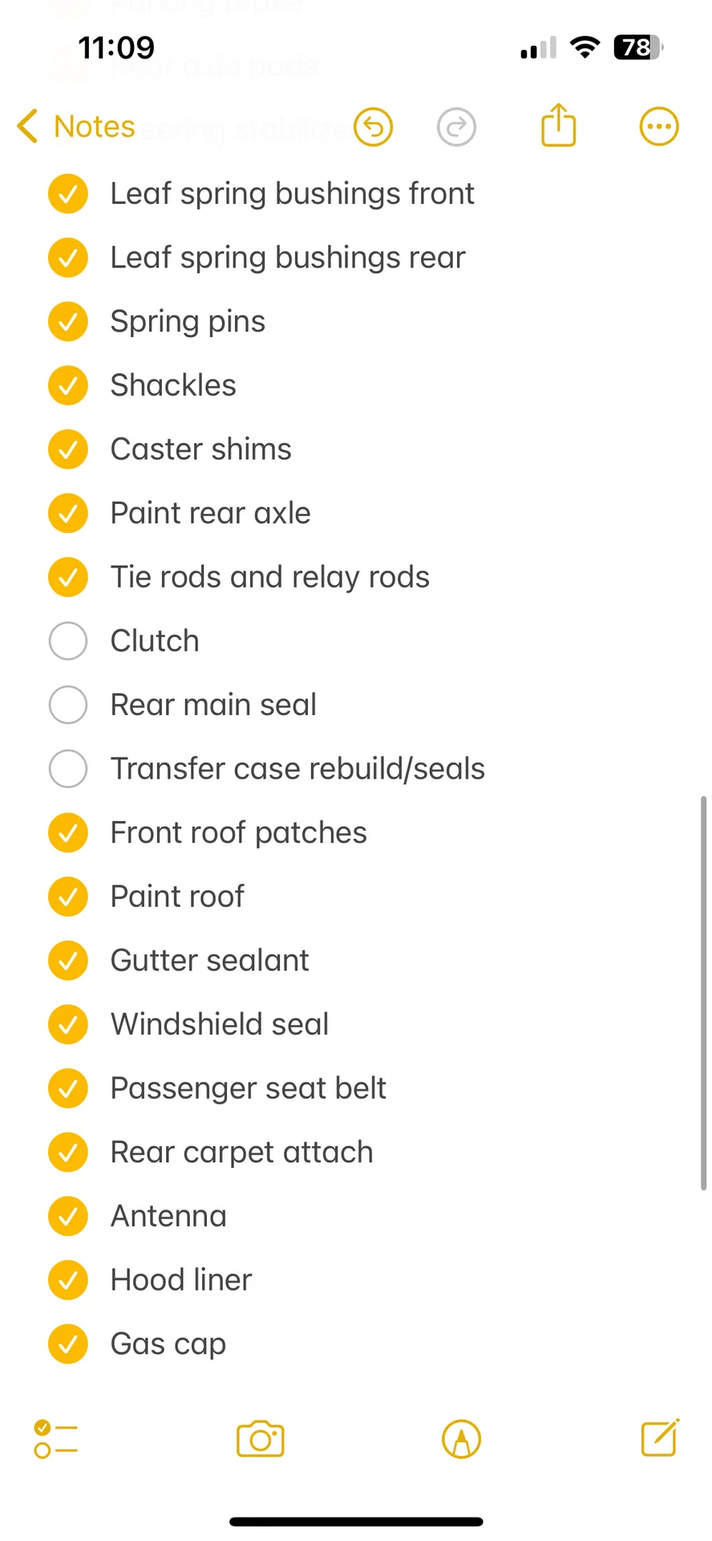Tap the undo arrow icon

point(374,127)
